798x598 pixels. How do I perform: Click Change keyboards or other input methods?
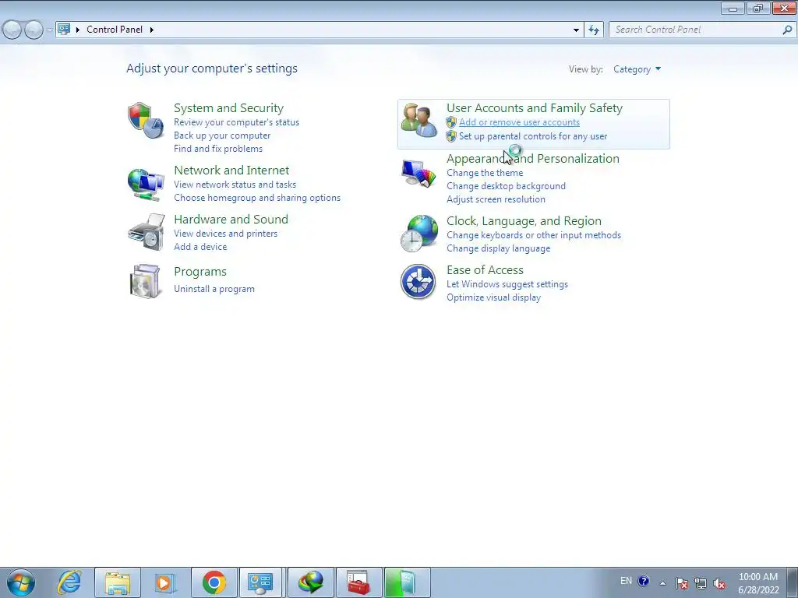[x=533, y=235]
